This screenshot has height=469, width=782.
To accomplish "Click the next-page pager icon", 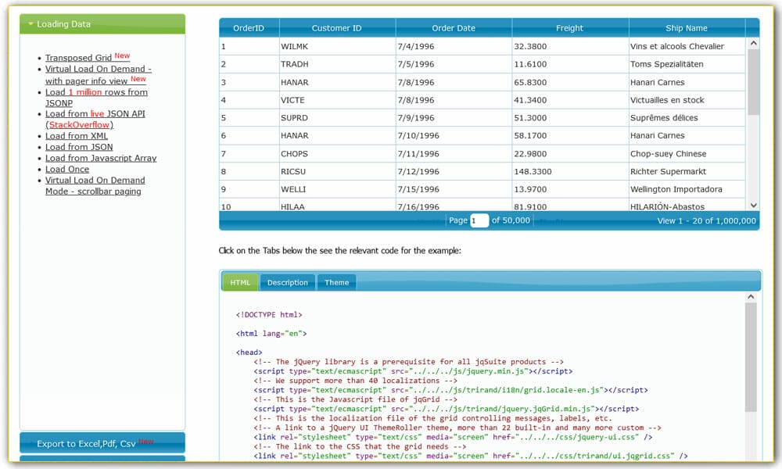I will click(541, 220).
